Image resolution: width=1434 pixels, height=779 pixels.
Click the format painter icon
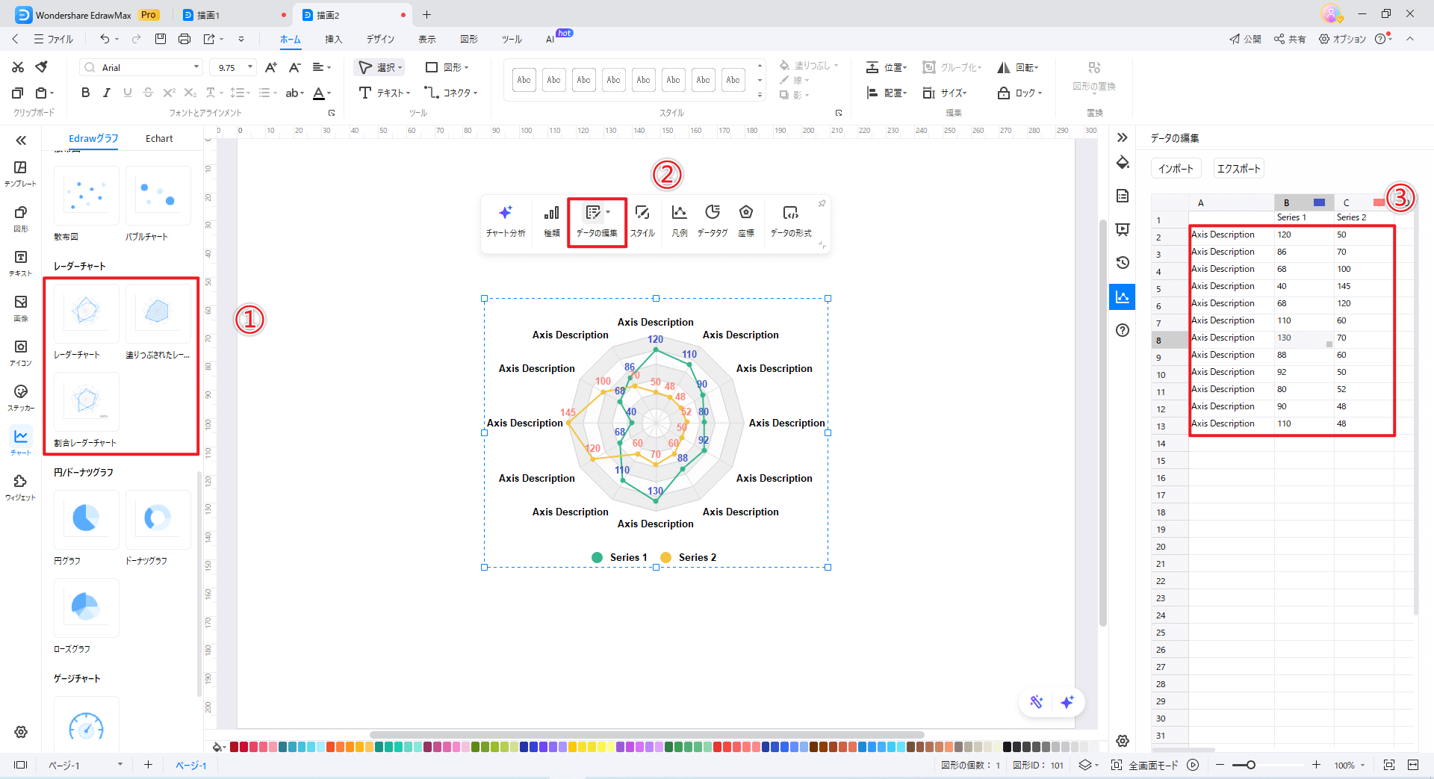coord(42,67)
